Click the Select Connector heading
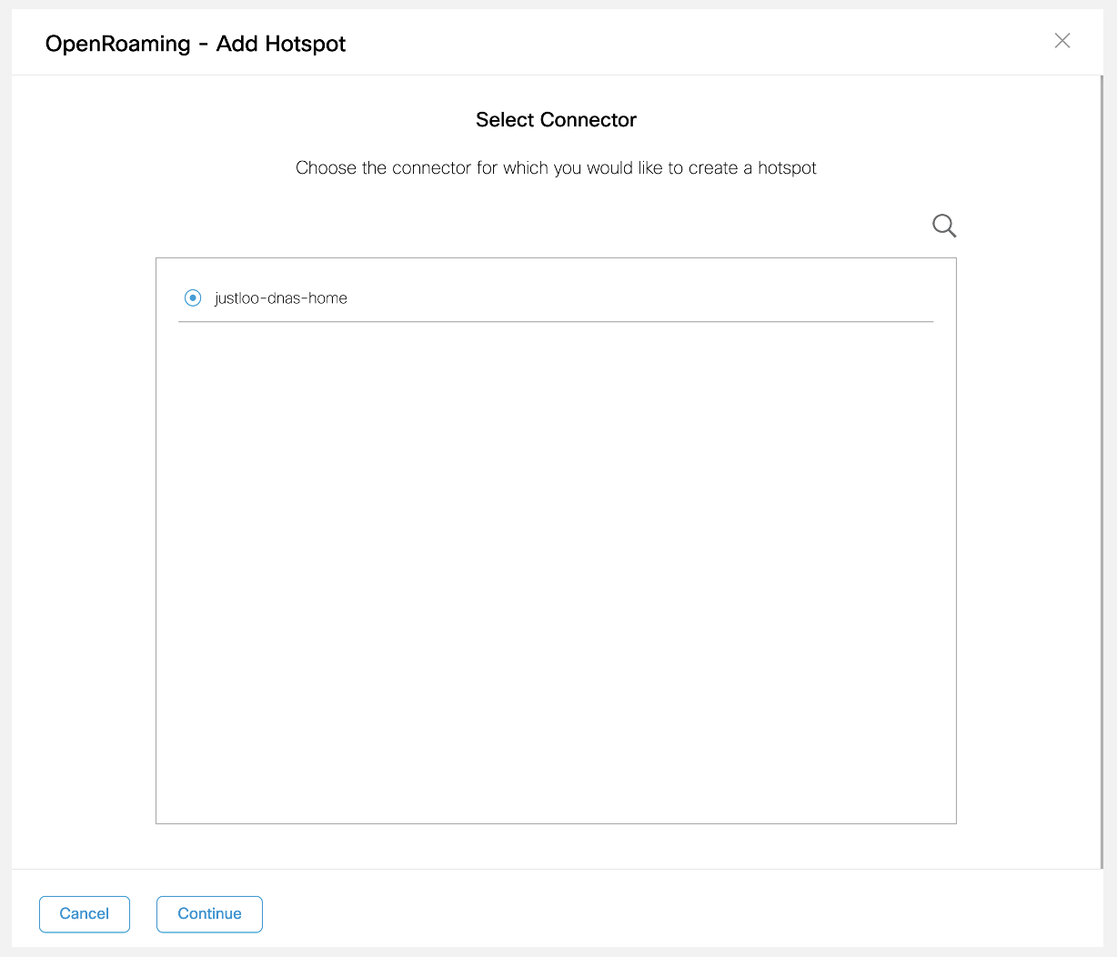 (556, 120)
